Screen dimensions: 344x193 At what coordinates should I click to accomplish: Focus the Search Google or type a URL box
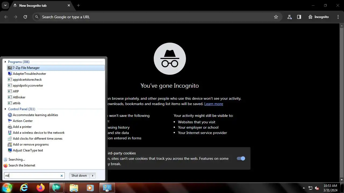[157, 17]
